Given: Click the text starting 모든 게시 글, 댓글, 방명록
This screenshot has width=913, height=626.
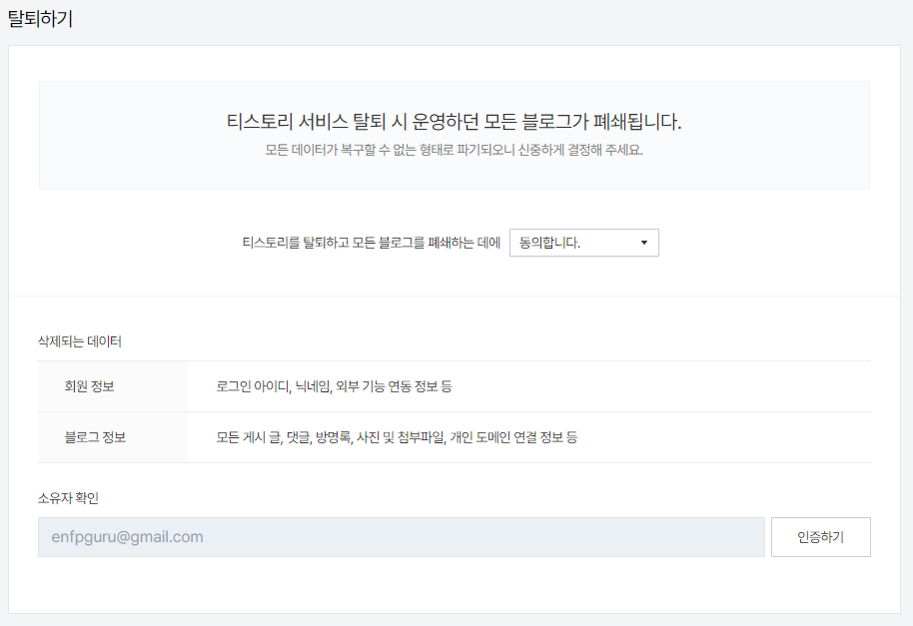Looking at the screenshot, I should 397,437.
